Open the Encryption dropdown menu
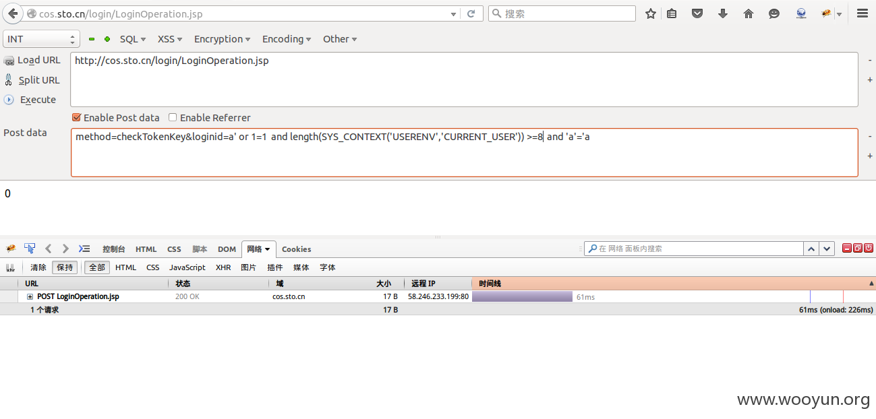876x419 pixels. click(222, 39)
